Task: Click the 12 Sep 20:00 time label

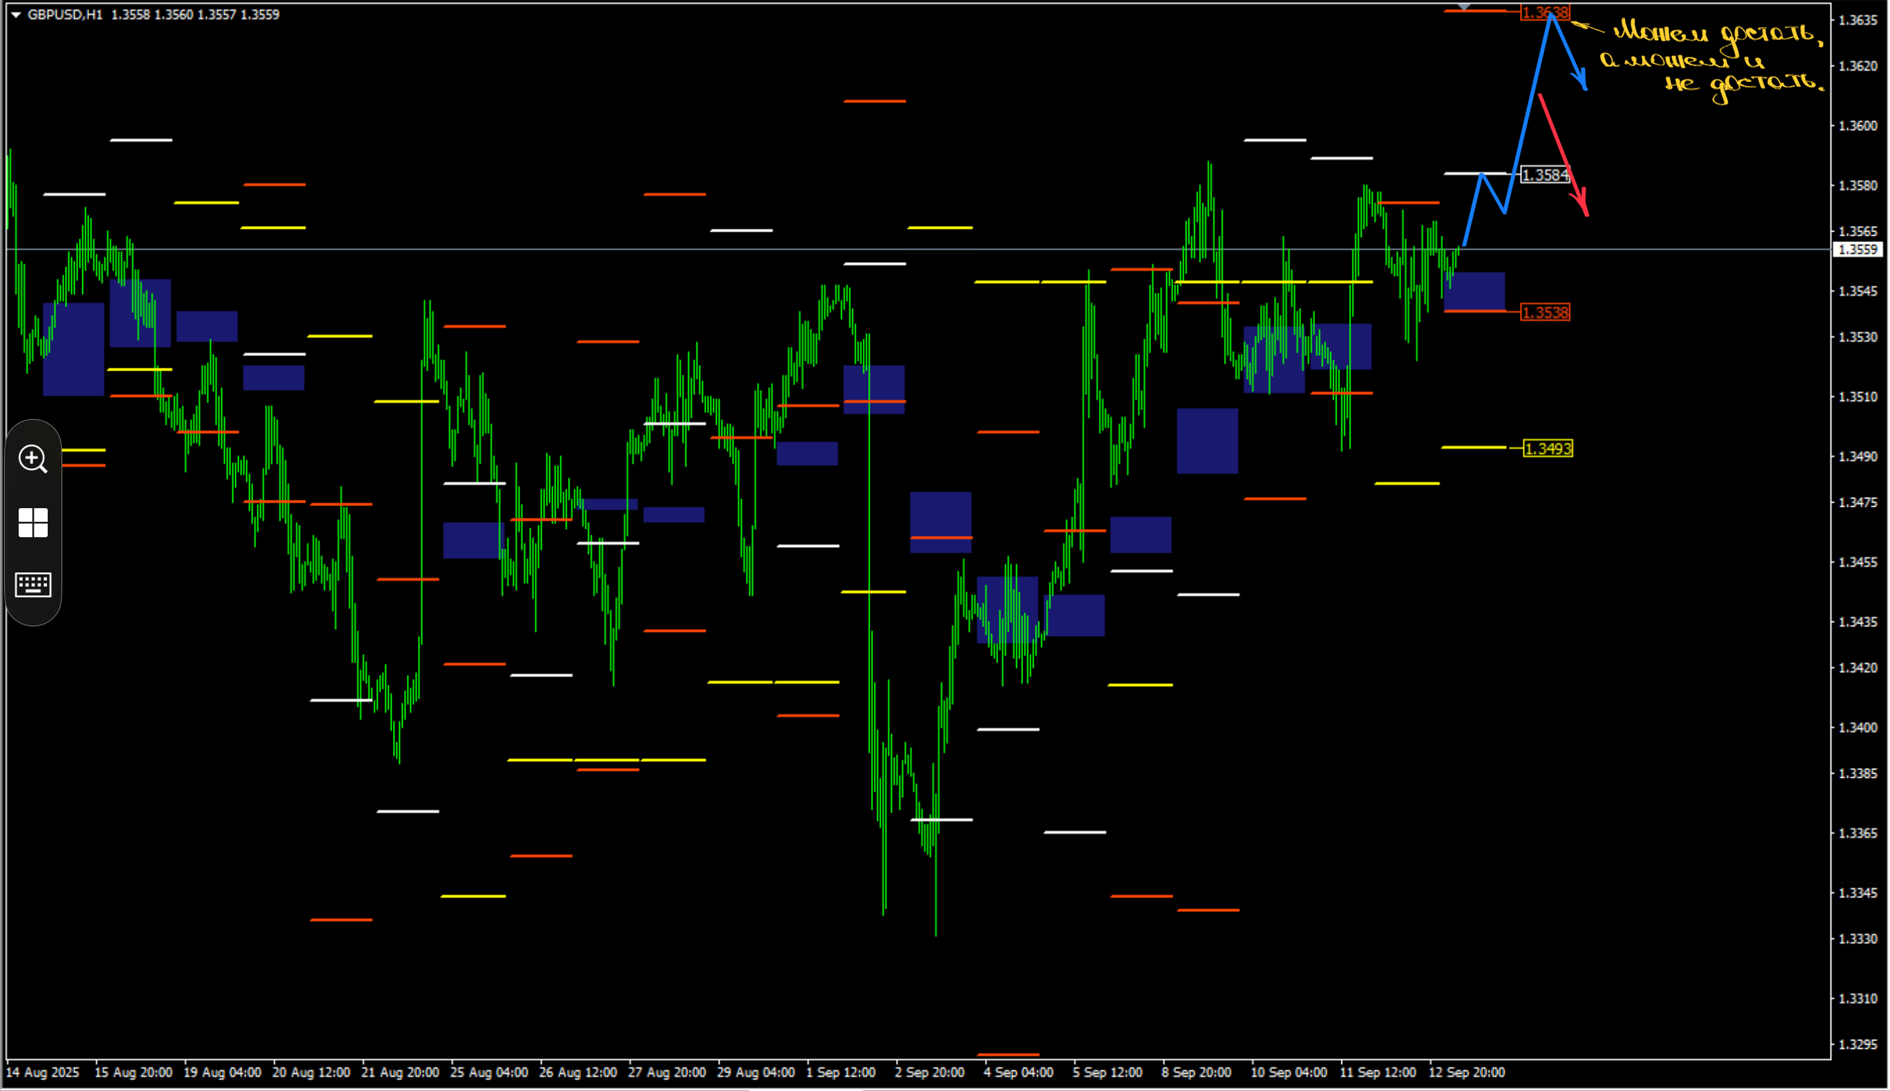Action: click(x=1467, y=1072)
